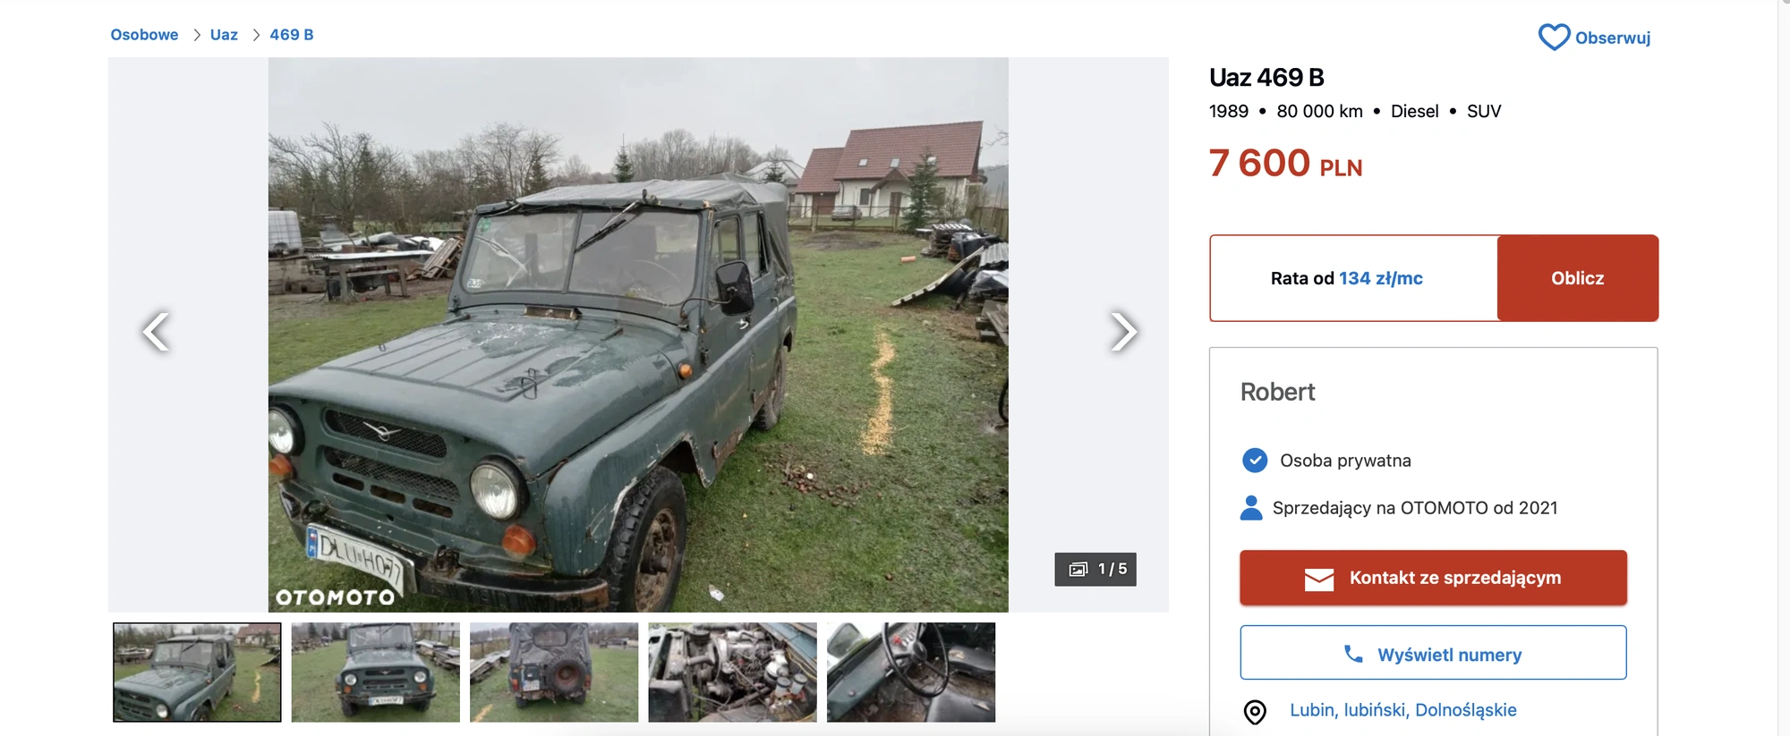Click the seller person icon
The image size is (1790, 736).
tap(1251, 508)
